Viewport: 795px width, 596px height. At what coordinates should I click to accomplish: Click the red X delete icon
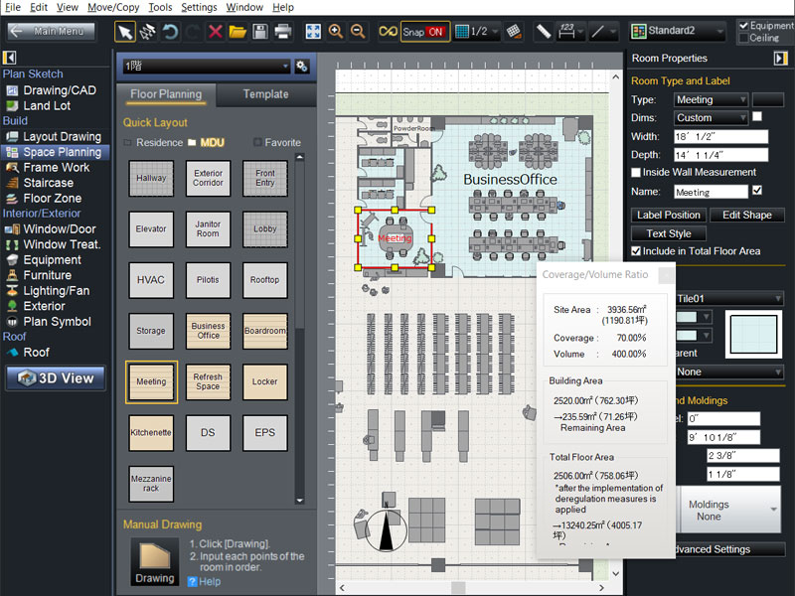(215, 32)
